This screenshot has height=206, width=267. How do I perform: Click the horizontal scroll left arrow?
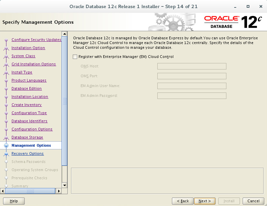click(x=3, y=191)
